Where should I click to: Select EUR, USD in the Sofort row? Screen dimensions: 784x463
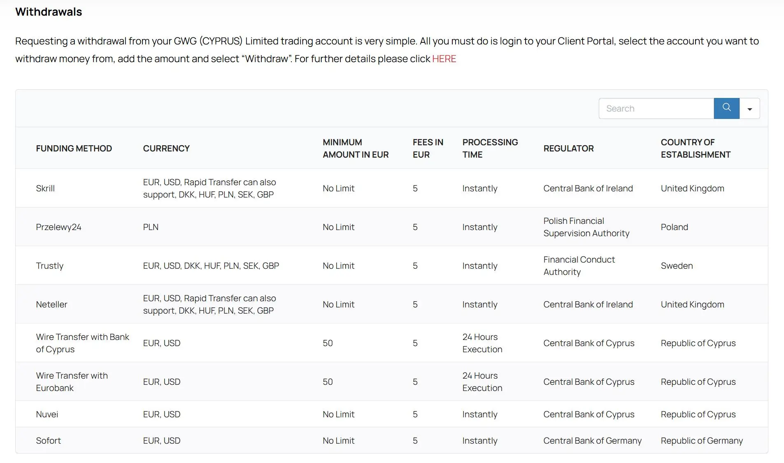[162, 440]
